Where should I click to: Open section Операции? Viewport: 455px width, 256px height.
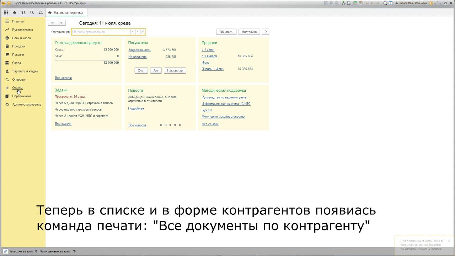[19, 80]
